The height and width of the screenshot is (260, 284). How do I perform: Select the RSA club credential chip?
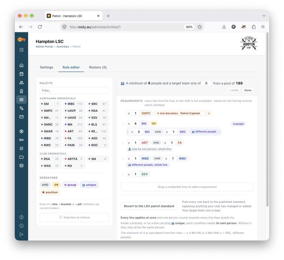51,159
